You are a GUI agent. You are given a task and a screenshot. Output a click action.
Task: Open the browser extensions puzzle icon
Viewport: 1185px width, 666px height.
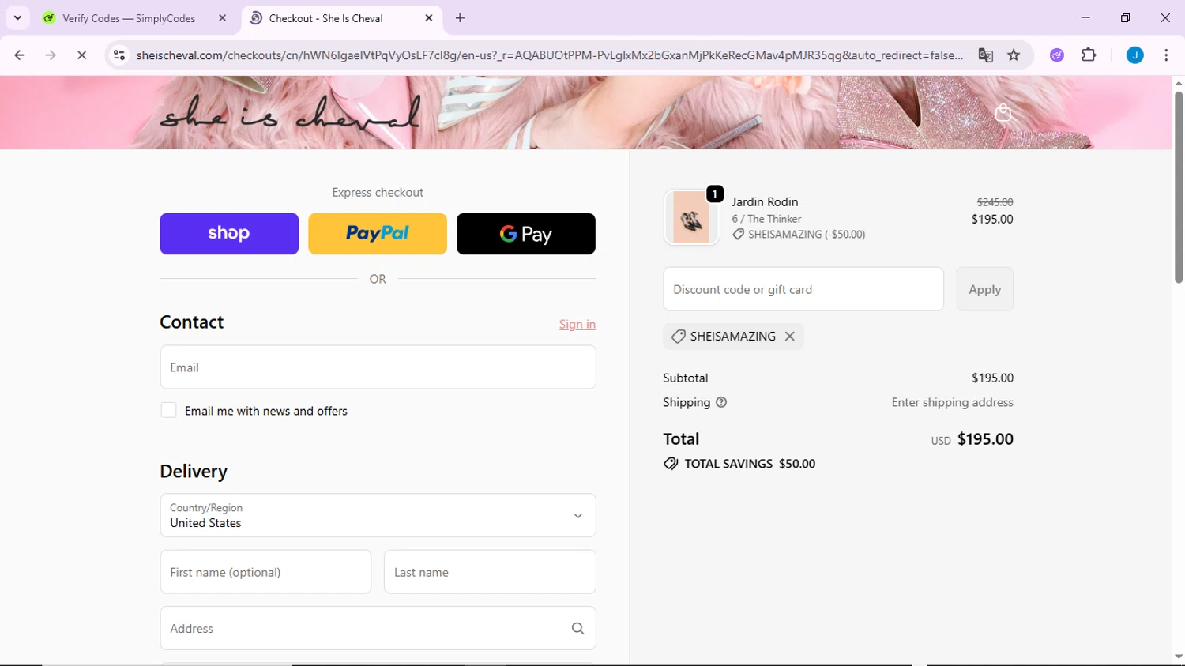tap(1089, 55)
